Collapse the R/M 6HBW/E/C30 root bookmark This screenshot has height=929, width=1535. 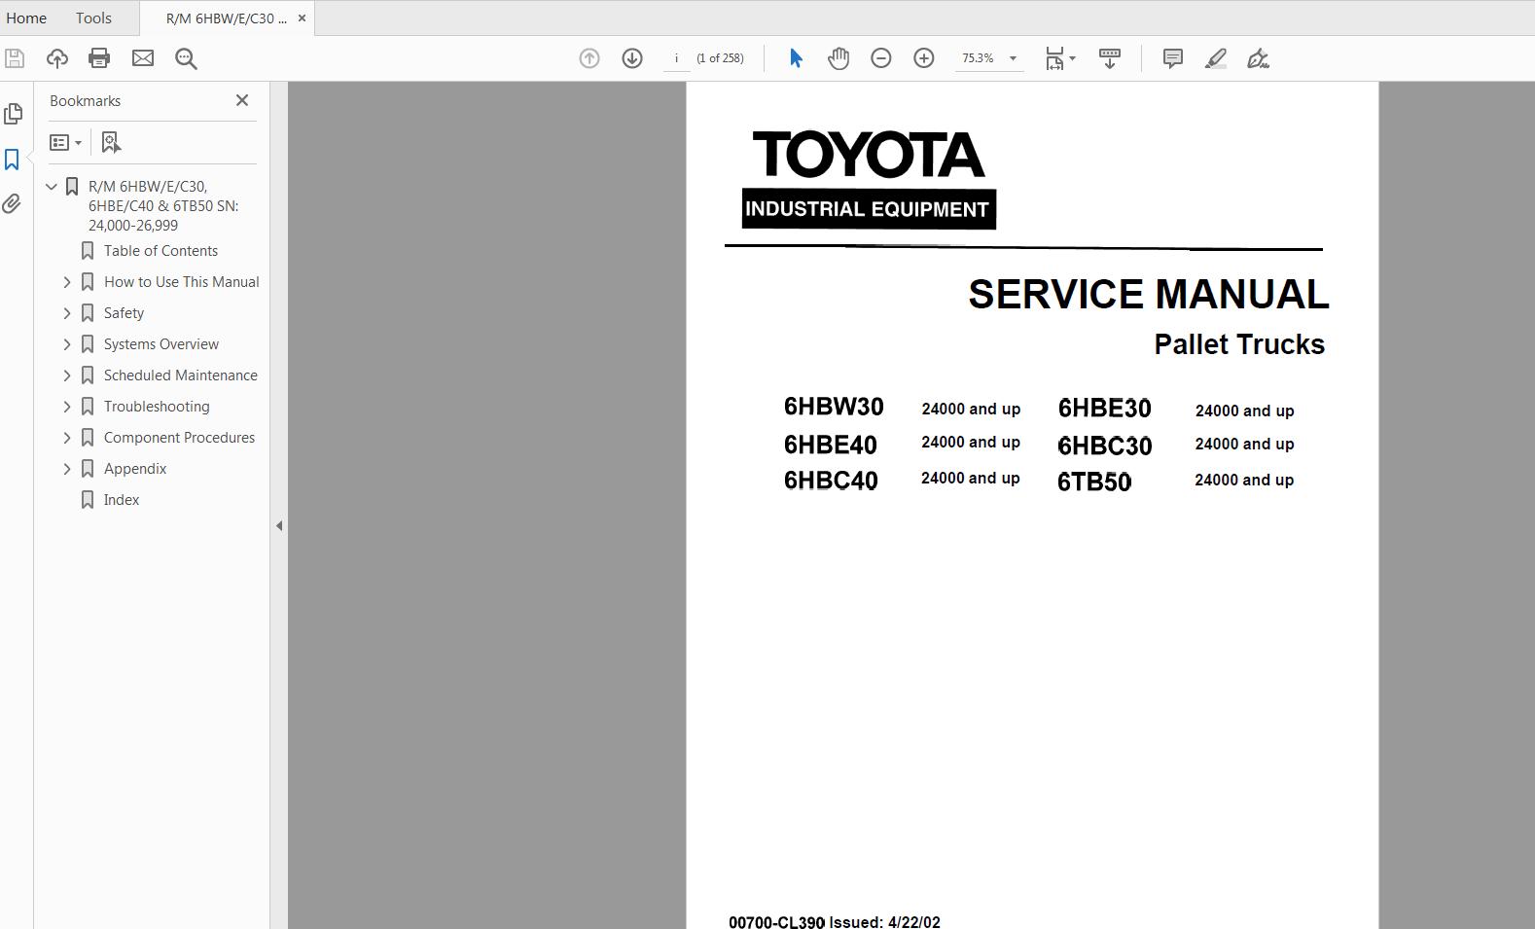point(52,187)
